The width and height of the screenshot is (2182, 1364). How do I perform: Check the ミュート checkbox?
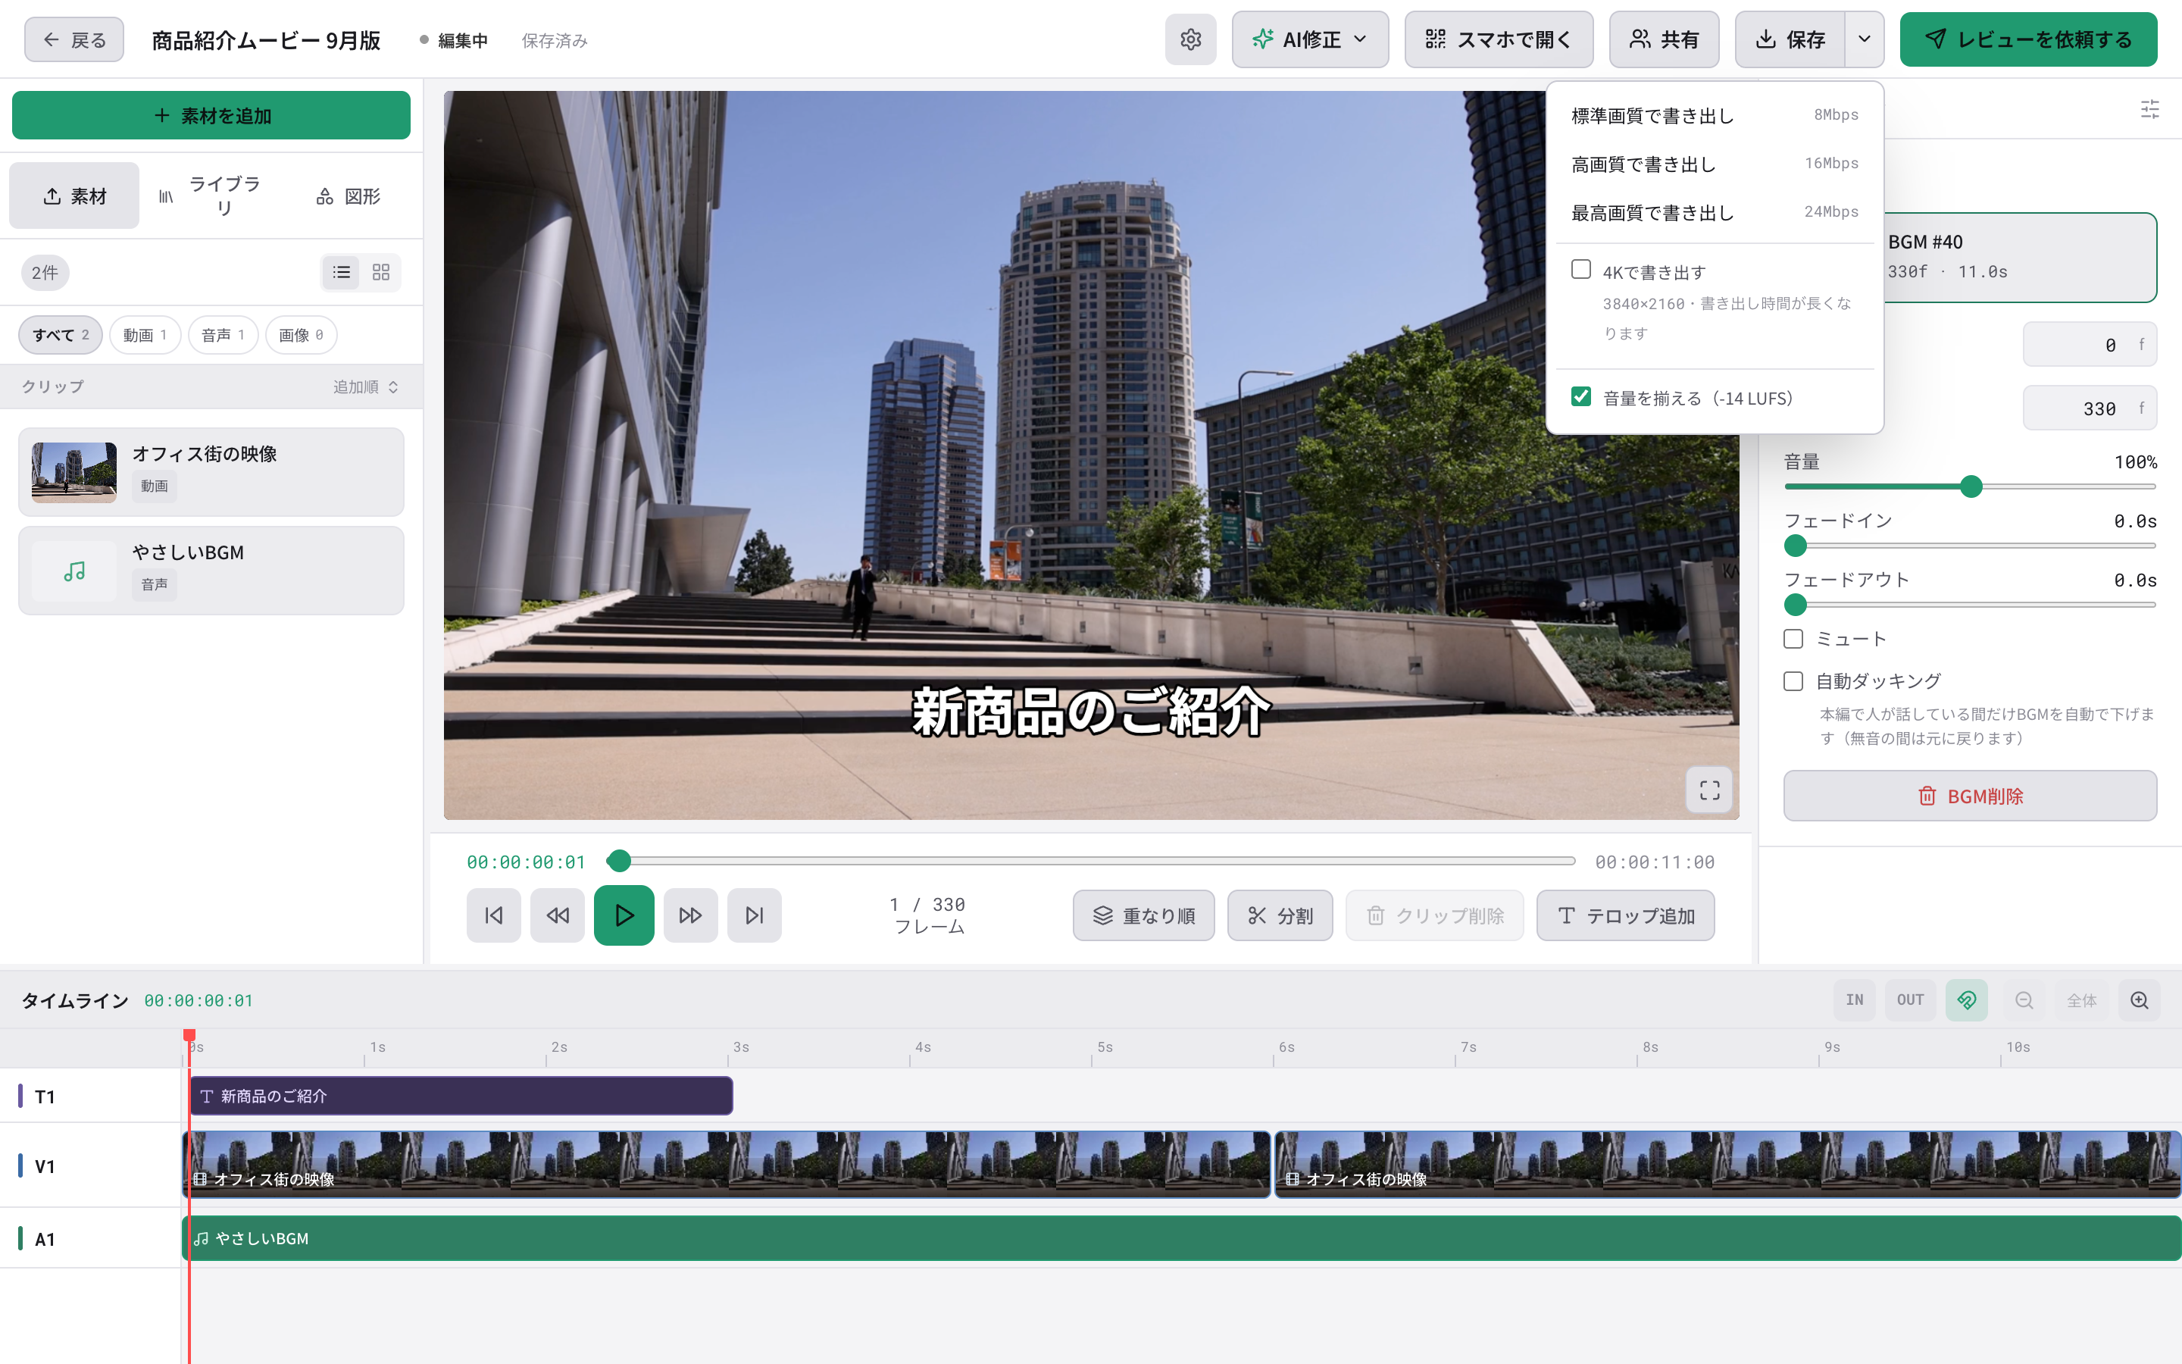(1793, 639)
